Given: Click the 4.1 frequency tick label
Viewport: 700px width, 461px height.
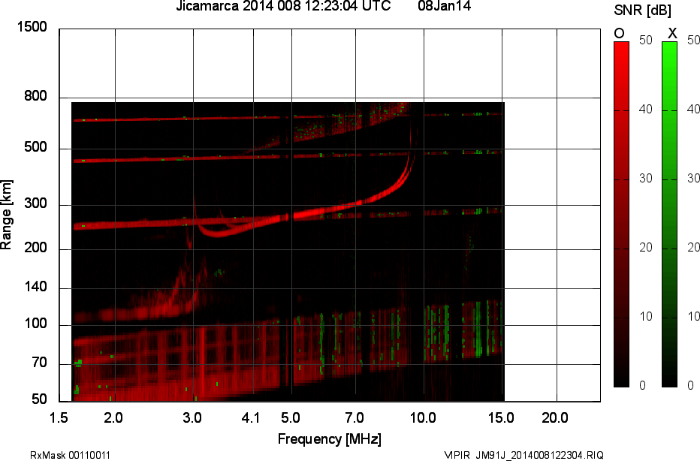Looking at the screenshot, I should 251,417.
